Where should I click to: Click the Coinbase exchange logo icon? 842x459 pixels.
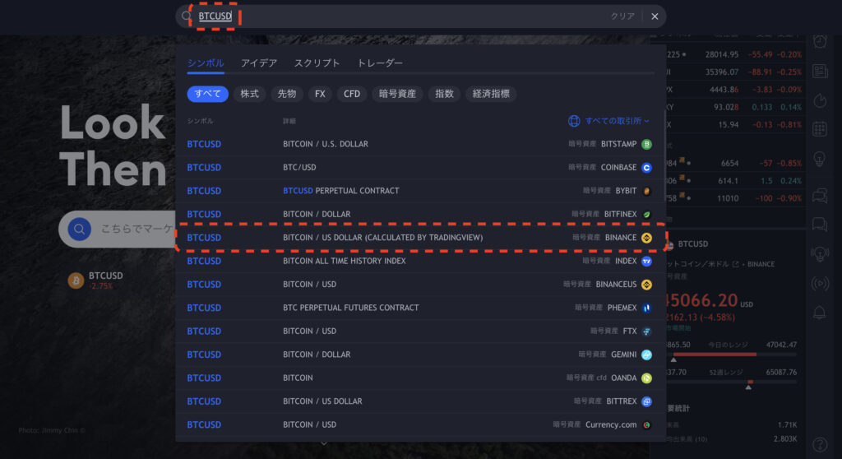point(646,168)
